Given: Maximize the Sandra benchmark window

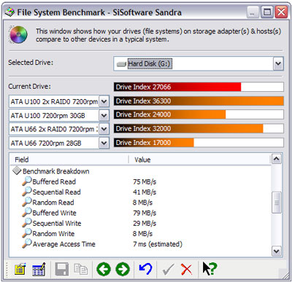Looking at the screenshot, I should [x=267, y=12].
